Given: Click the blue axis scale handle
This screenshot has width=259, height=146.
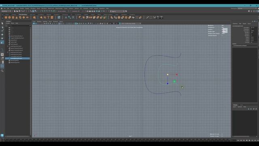Looking at the screenshot, I should click(168, 84).
